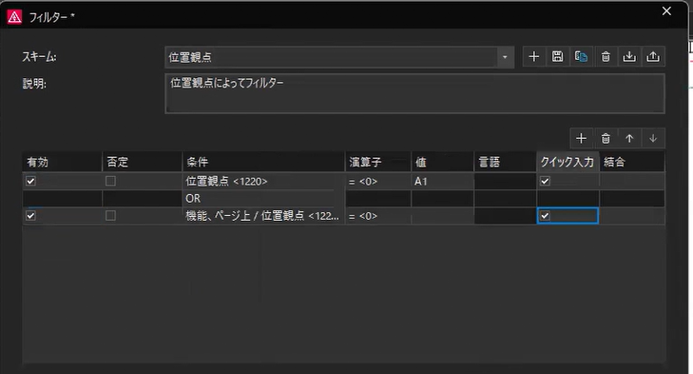The width and height of the screenshot is (693, 374).
Task: Delete the selected criteria row via trash icon
Action: tap(606, 139)
